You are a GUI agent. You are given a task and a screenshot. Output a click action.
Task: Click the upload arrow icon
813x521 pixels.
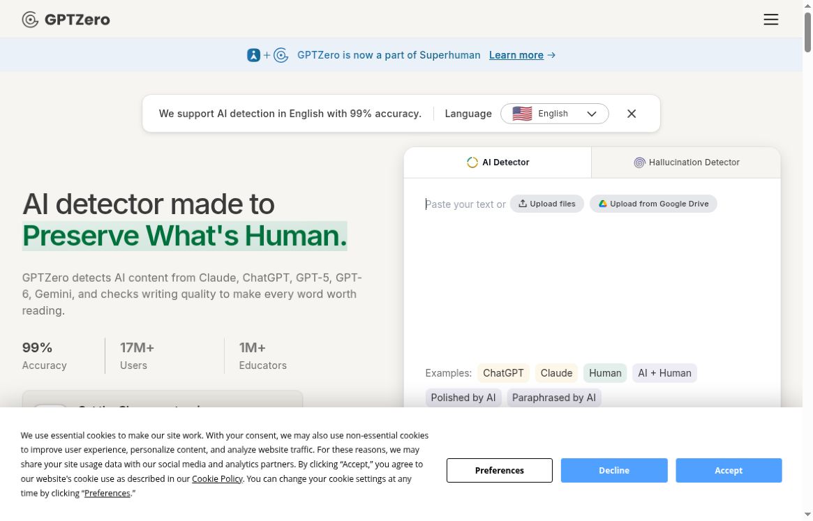point(523,204)
